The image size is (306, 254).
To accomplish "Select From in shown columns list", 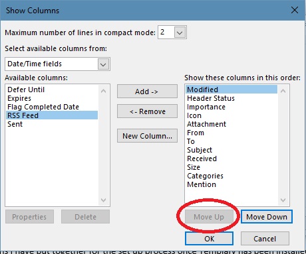I will point(231,133).
